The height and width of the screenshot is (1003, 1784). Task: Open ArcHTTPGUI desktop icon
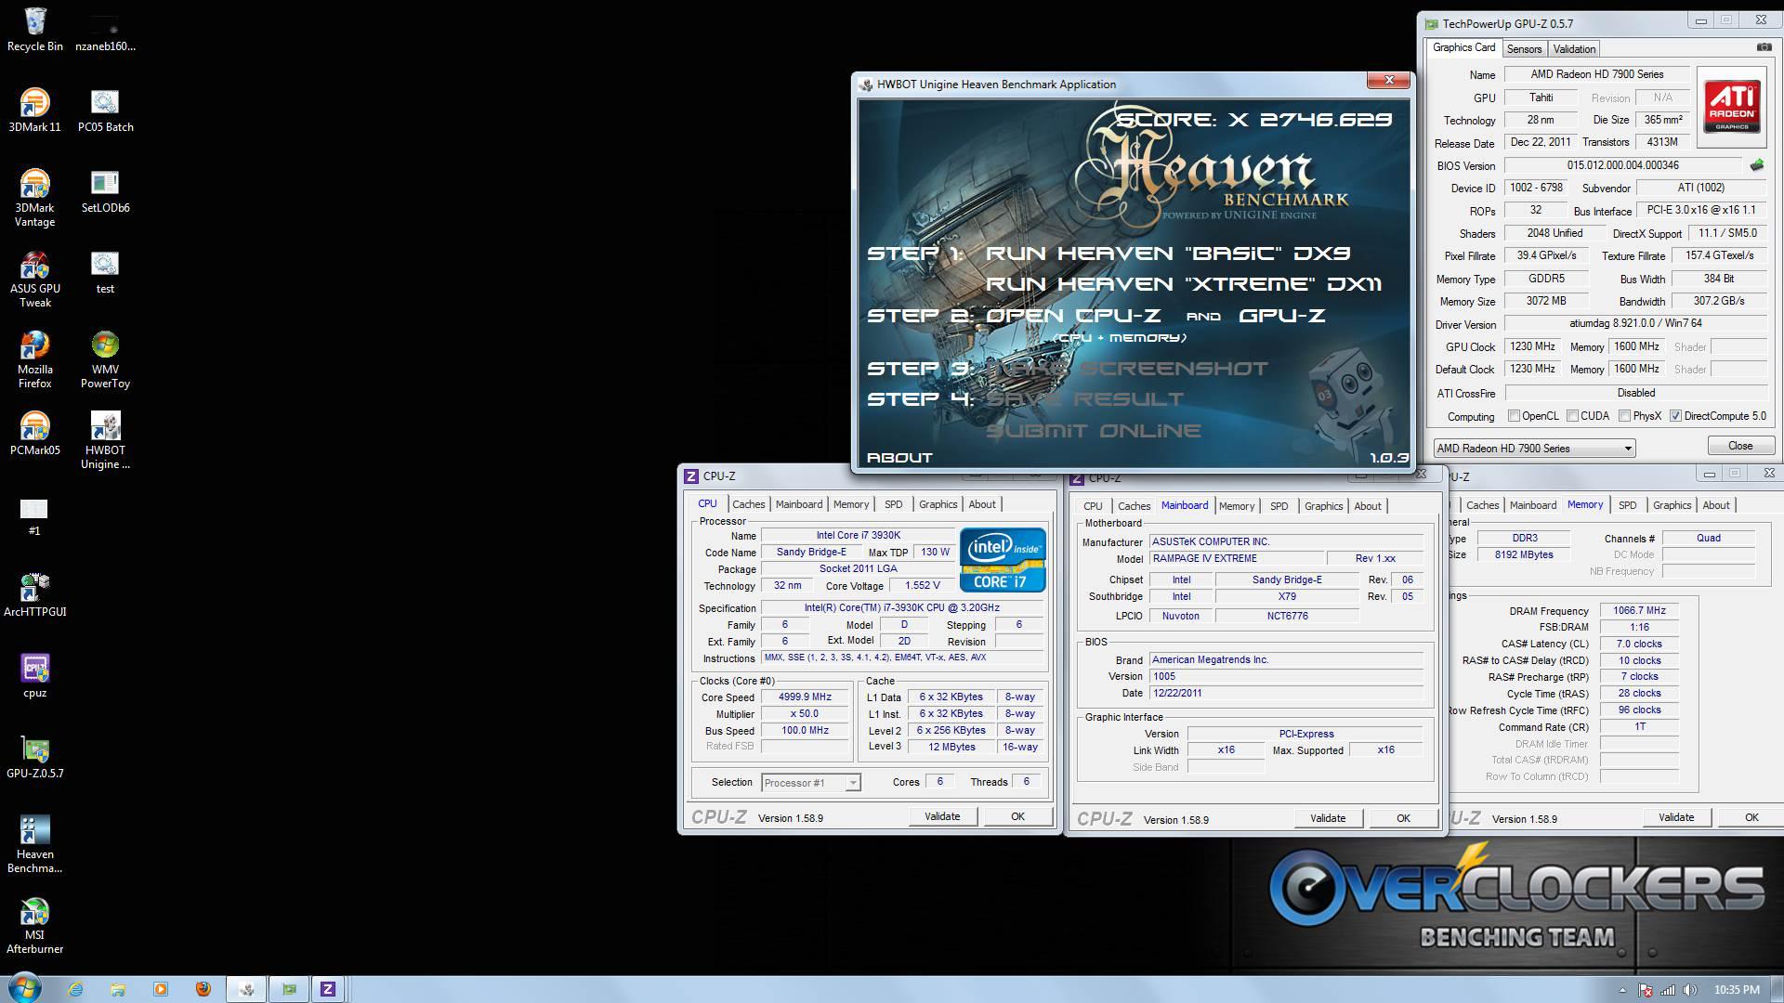34,594
